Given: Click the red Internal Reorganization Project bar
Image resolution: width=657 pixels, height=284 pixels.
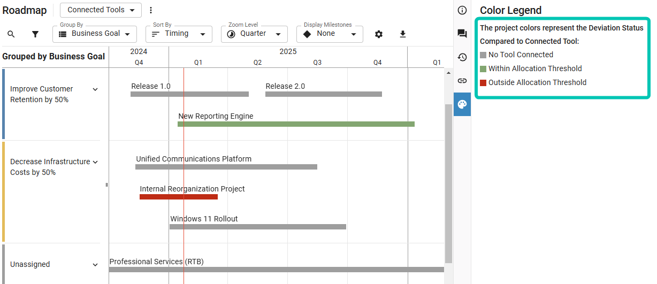Looking at the screenshot, I should [x=179, y=197].
